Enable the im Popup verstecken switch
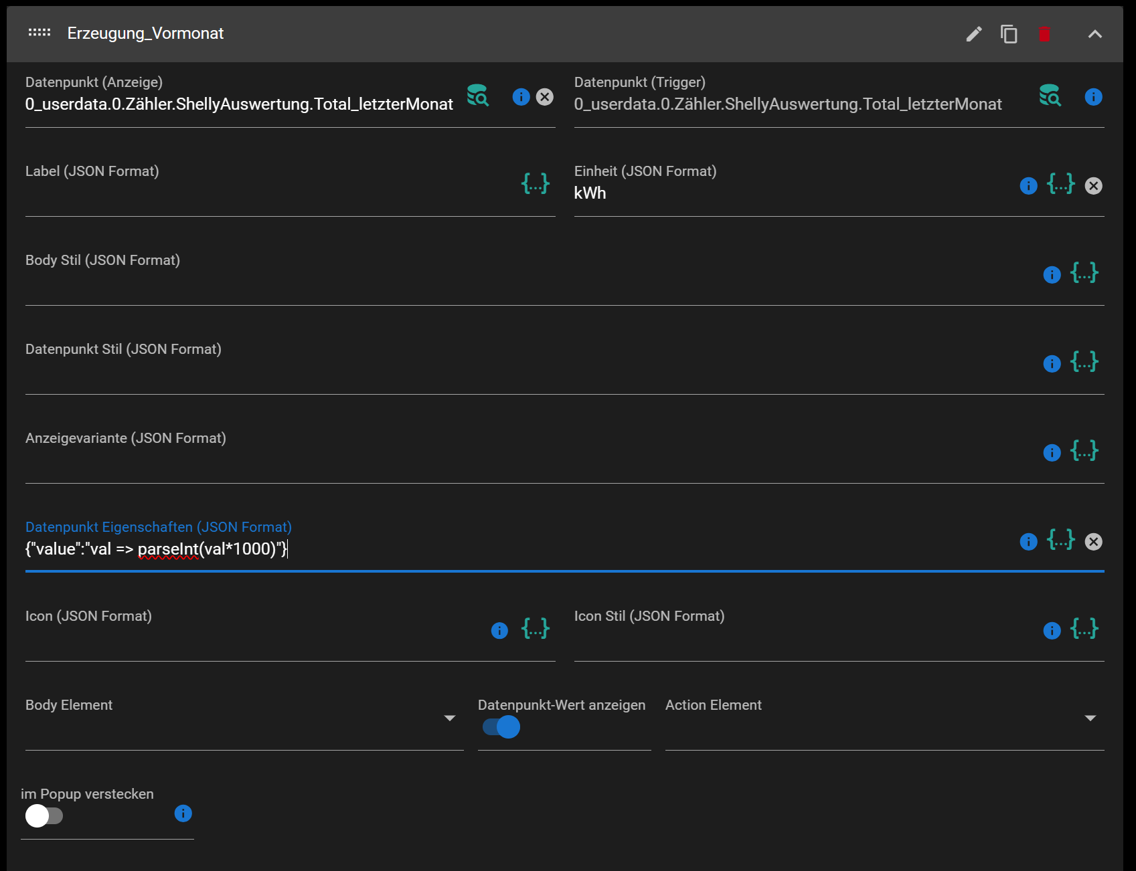Screen dimensions: 1136x871 point(44,816)
